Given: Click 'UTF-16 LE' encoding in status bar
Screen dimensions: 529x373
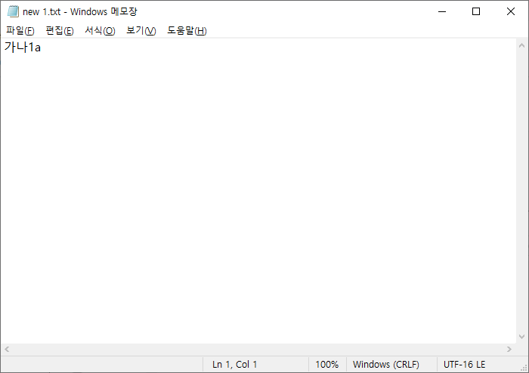Looking at the screenshot, I should pos(464,364).
